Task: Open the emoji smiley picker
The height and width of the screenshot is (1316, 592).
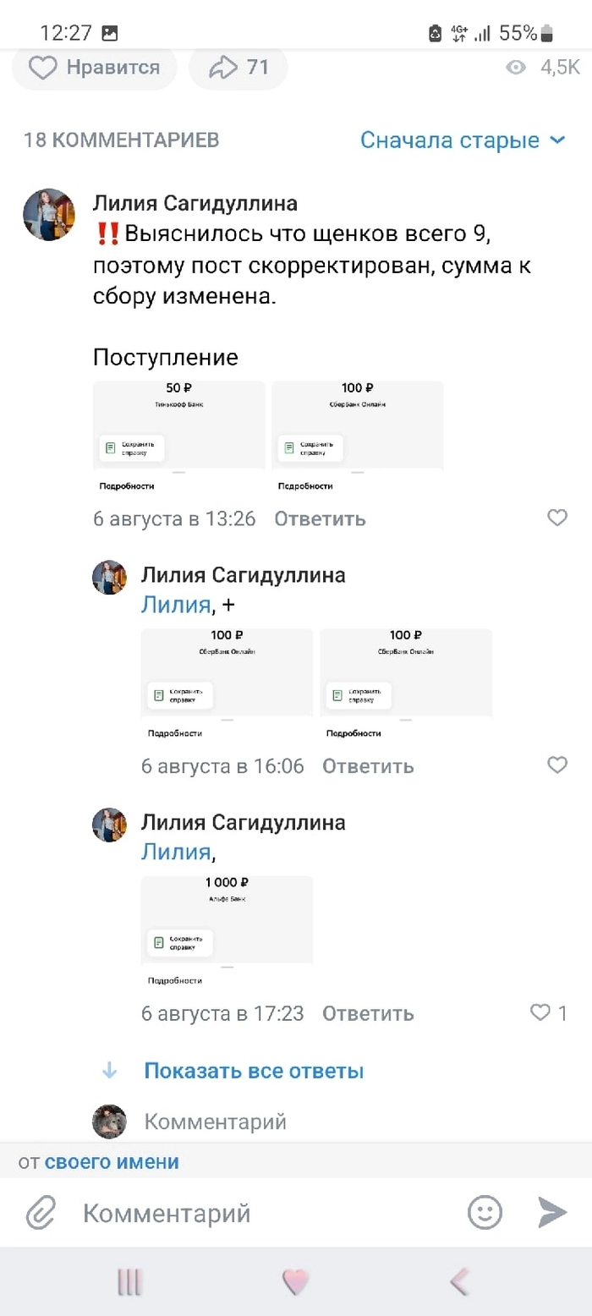Action: [x=485, y=1213]
